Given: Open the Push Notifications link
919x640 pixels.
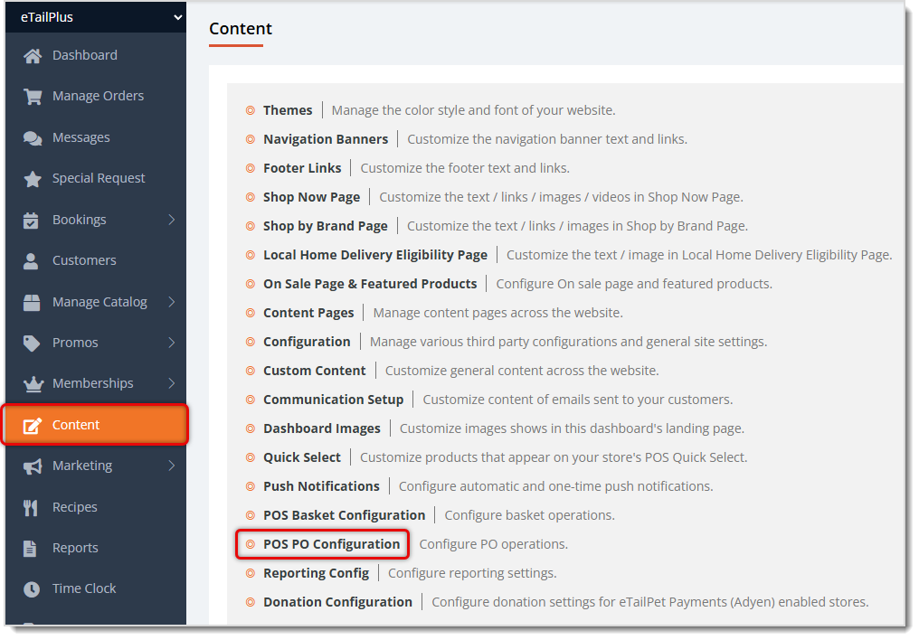Looking at the screenshot, I should [321, 486].
